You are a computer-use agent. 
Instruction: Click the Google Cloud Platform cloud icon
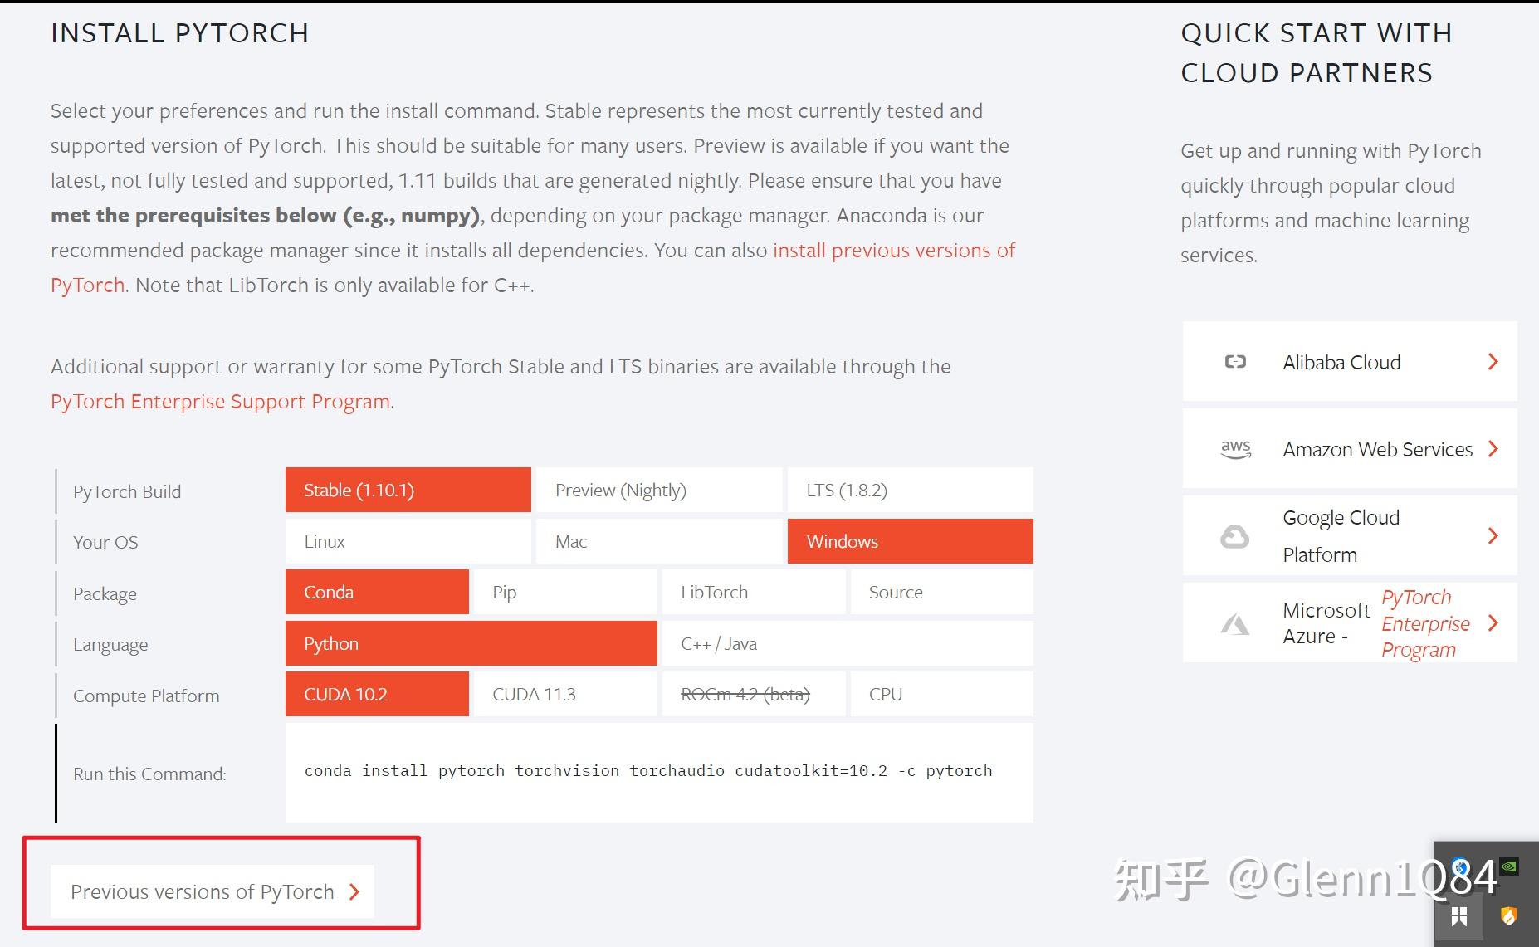[x=1235, y=536]
